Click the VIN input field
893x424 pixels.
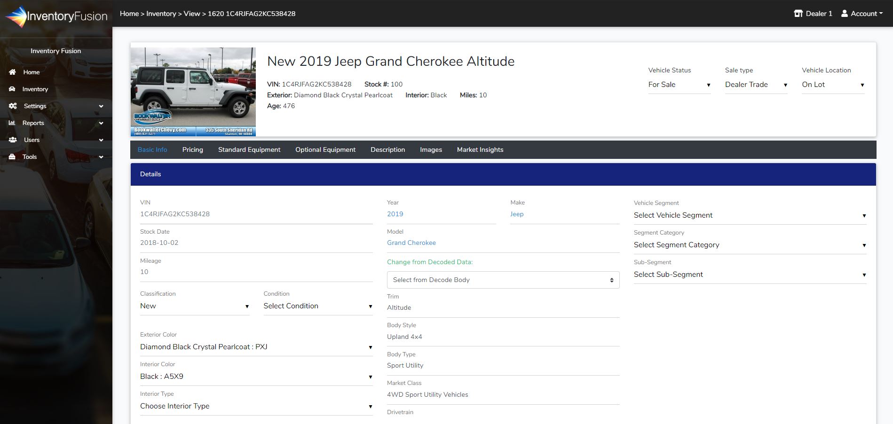[x=256, y=214]
